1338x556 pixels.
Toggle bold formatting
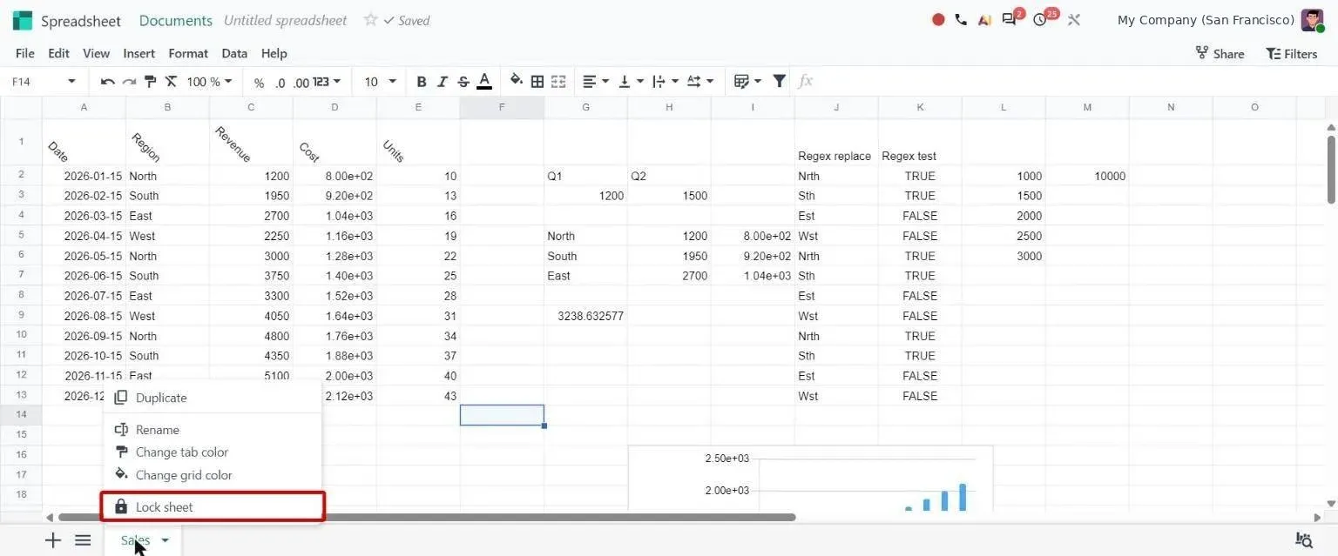(422, 82)
